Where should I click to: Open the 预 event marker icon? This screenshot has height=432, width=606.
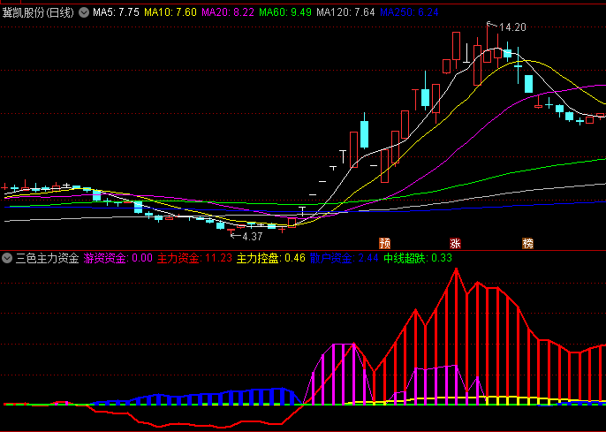(x=385, y=244)
